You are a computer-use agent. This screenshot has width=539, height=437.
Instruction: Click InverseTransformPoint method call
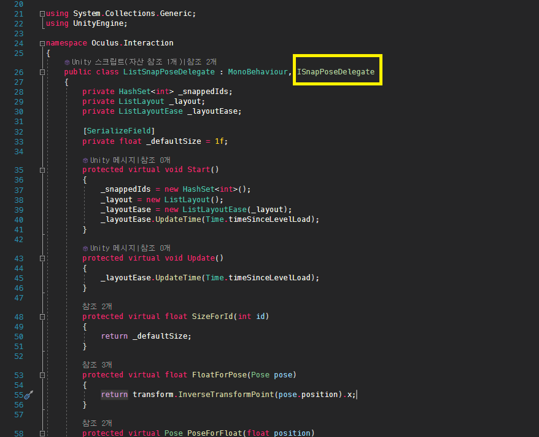click(x=226, y=395)
